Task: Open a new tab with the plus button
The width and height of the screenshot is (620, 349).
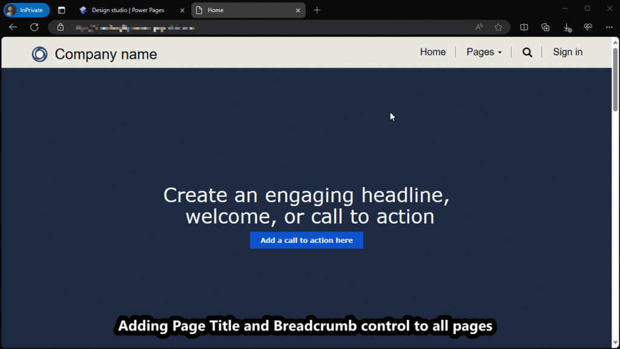Action: tap(317, 10)
